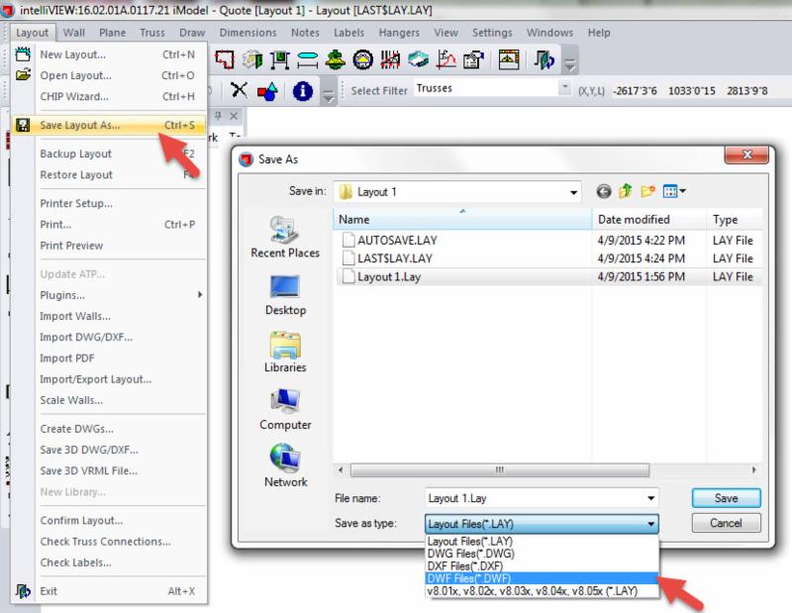
Task: Open the second toolbar overflow options arrow
Action: (x=329, y=95)
